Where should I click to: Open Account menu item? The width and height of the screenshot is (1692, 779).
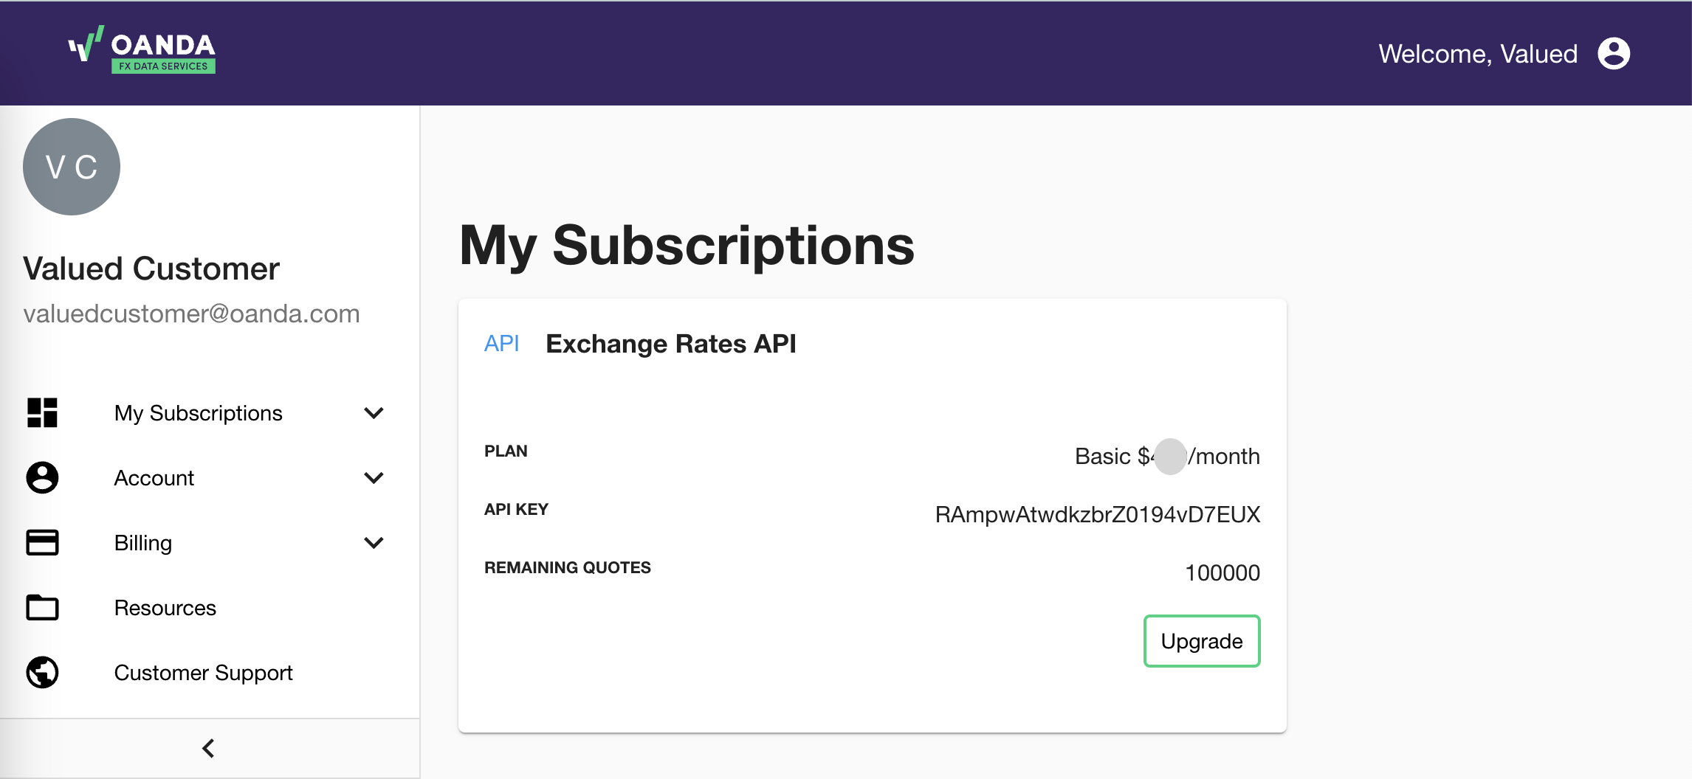click(210, 478)
